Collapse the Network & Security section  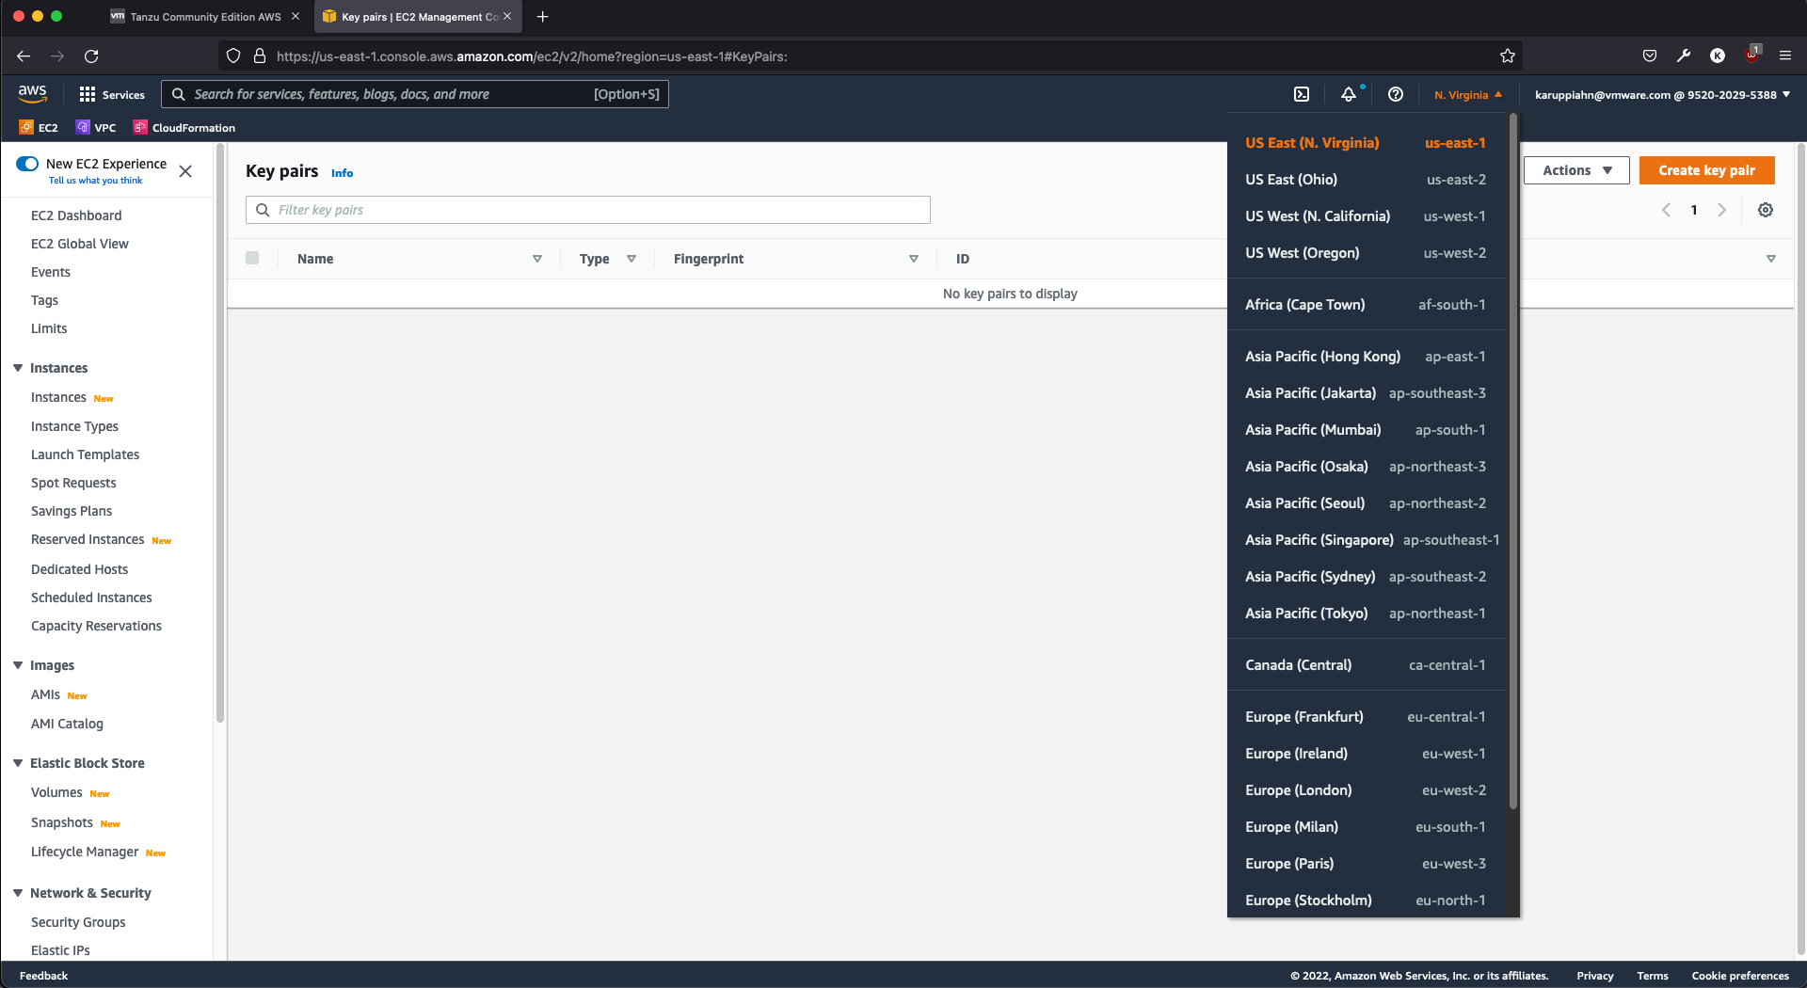point(18,893)
